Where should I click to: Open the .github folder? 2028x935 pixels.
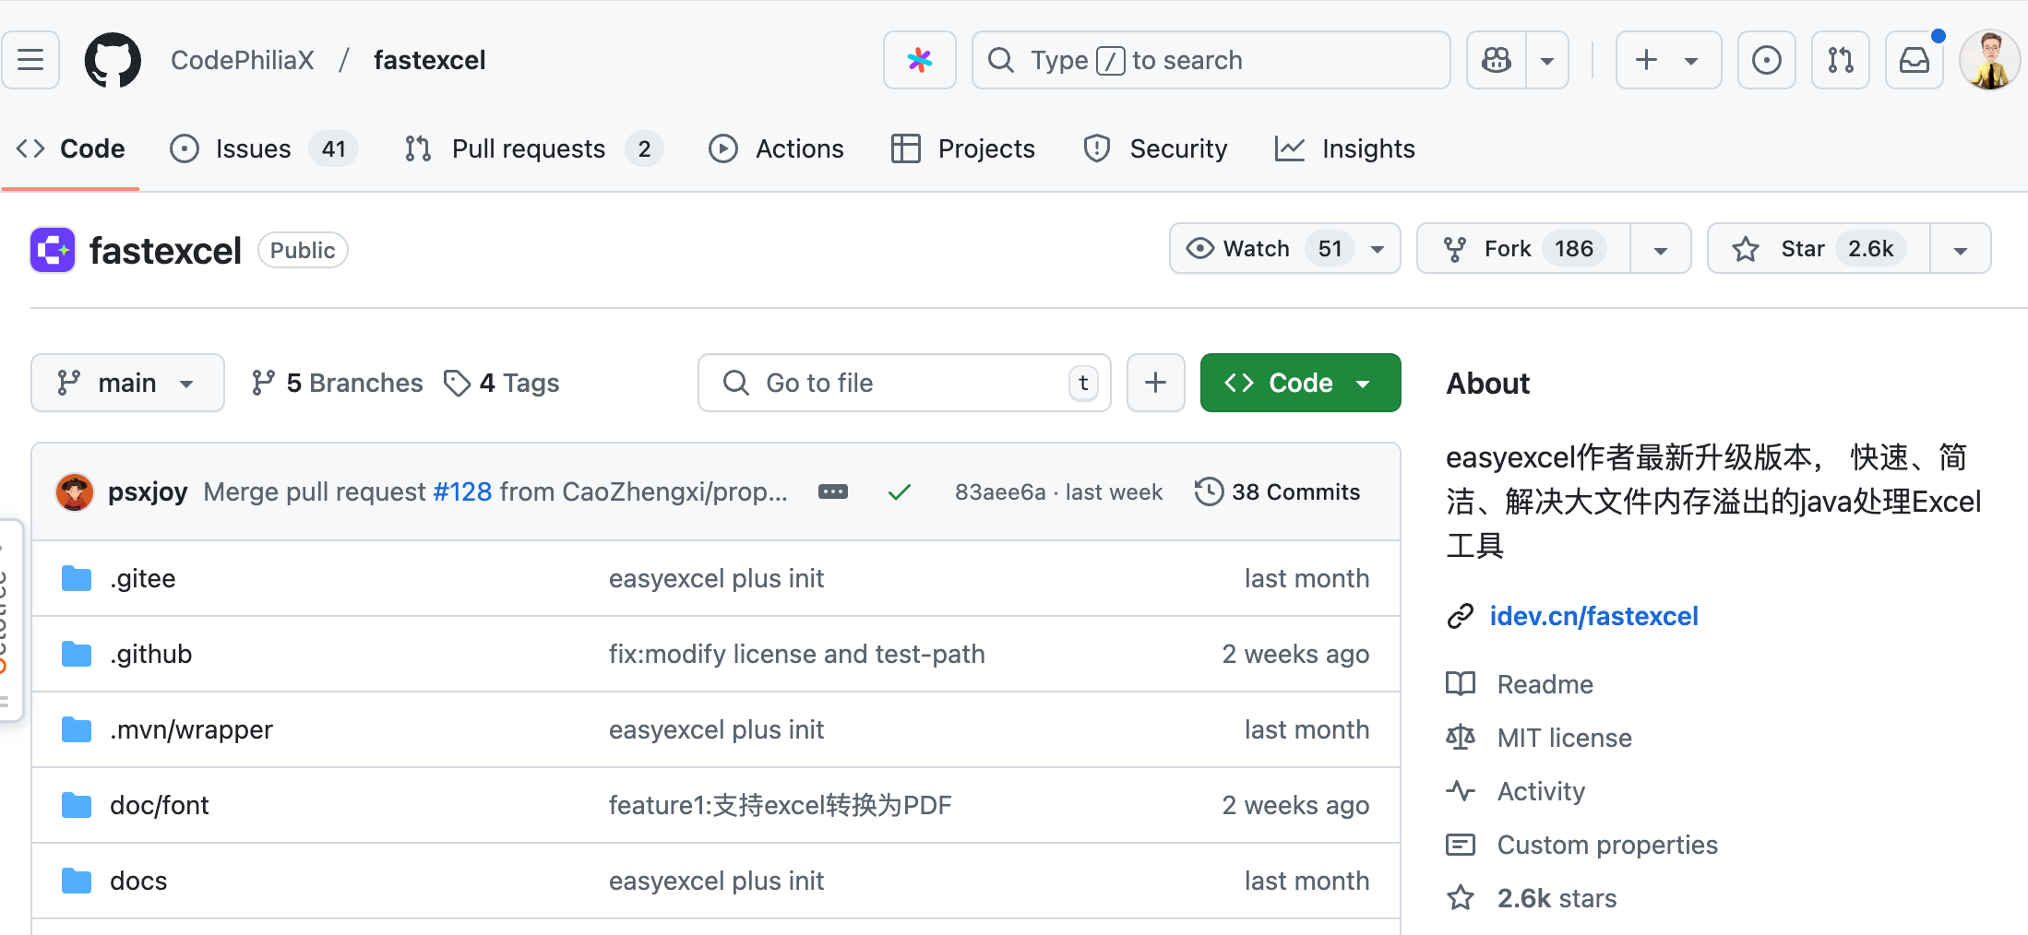[151, 654]
